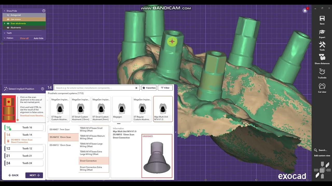Select ST Small Custom Abutment (13mm) card
Image resolution: width=332 pixels, height=186 pixels.
tap(80, 109)
